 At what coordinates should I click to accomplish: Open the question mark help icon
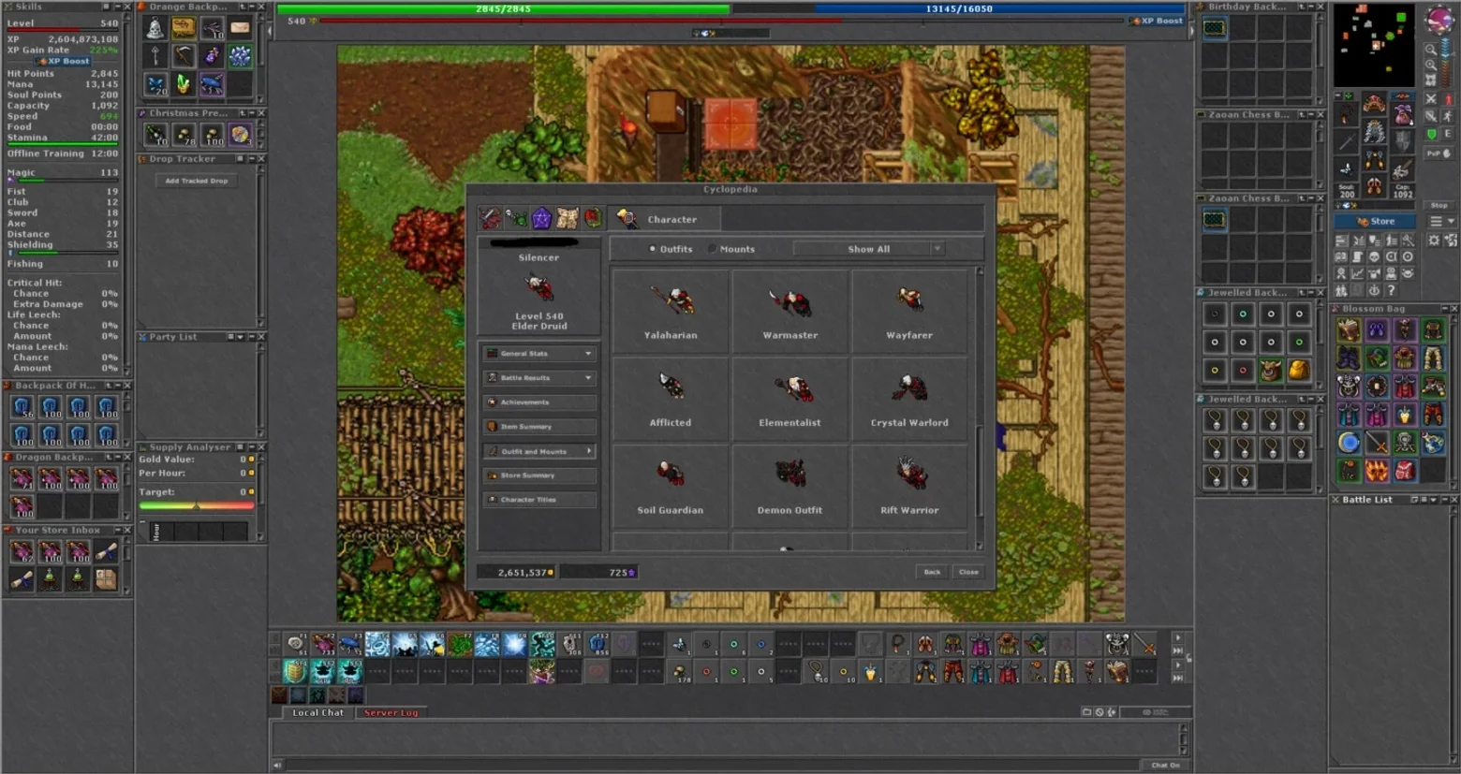pos(1392,290)
